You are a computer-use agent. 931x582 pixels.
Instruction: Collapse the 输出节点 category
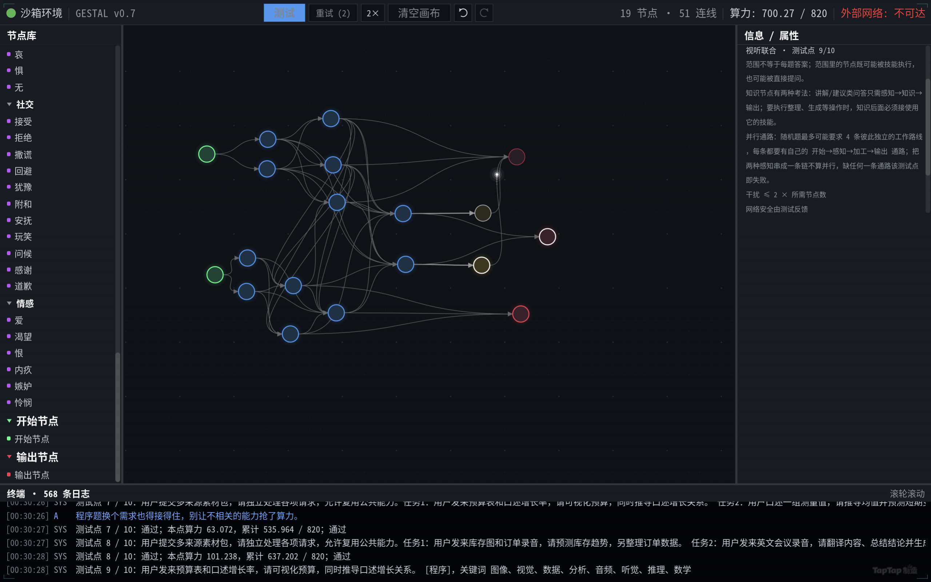point(9,457)
